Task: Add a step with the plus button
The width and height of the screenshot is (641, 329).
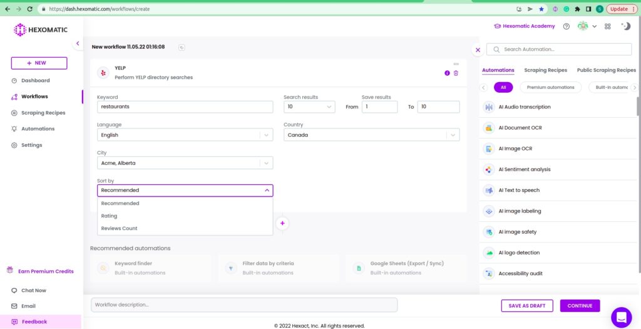Action: (282, 224)
